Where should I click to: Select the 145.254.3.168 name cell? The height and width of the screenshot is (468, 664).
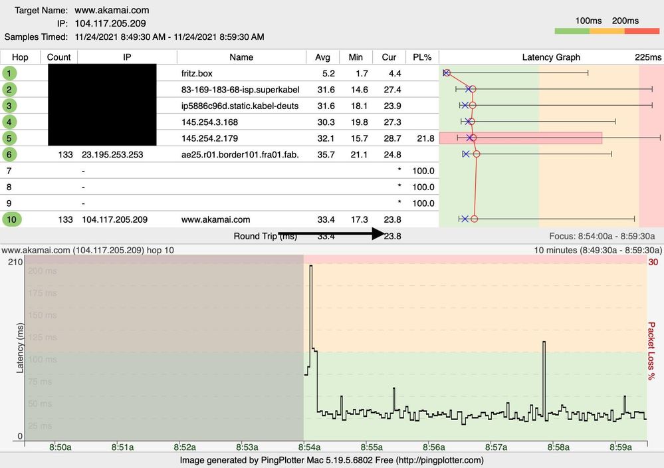[209, 122]
